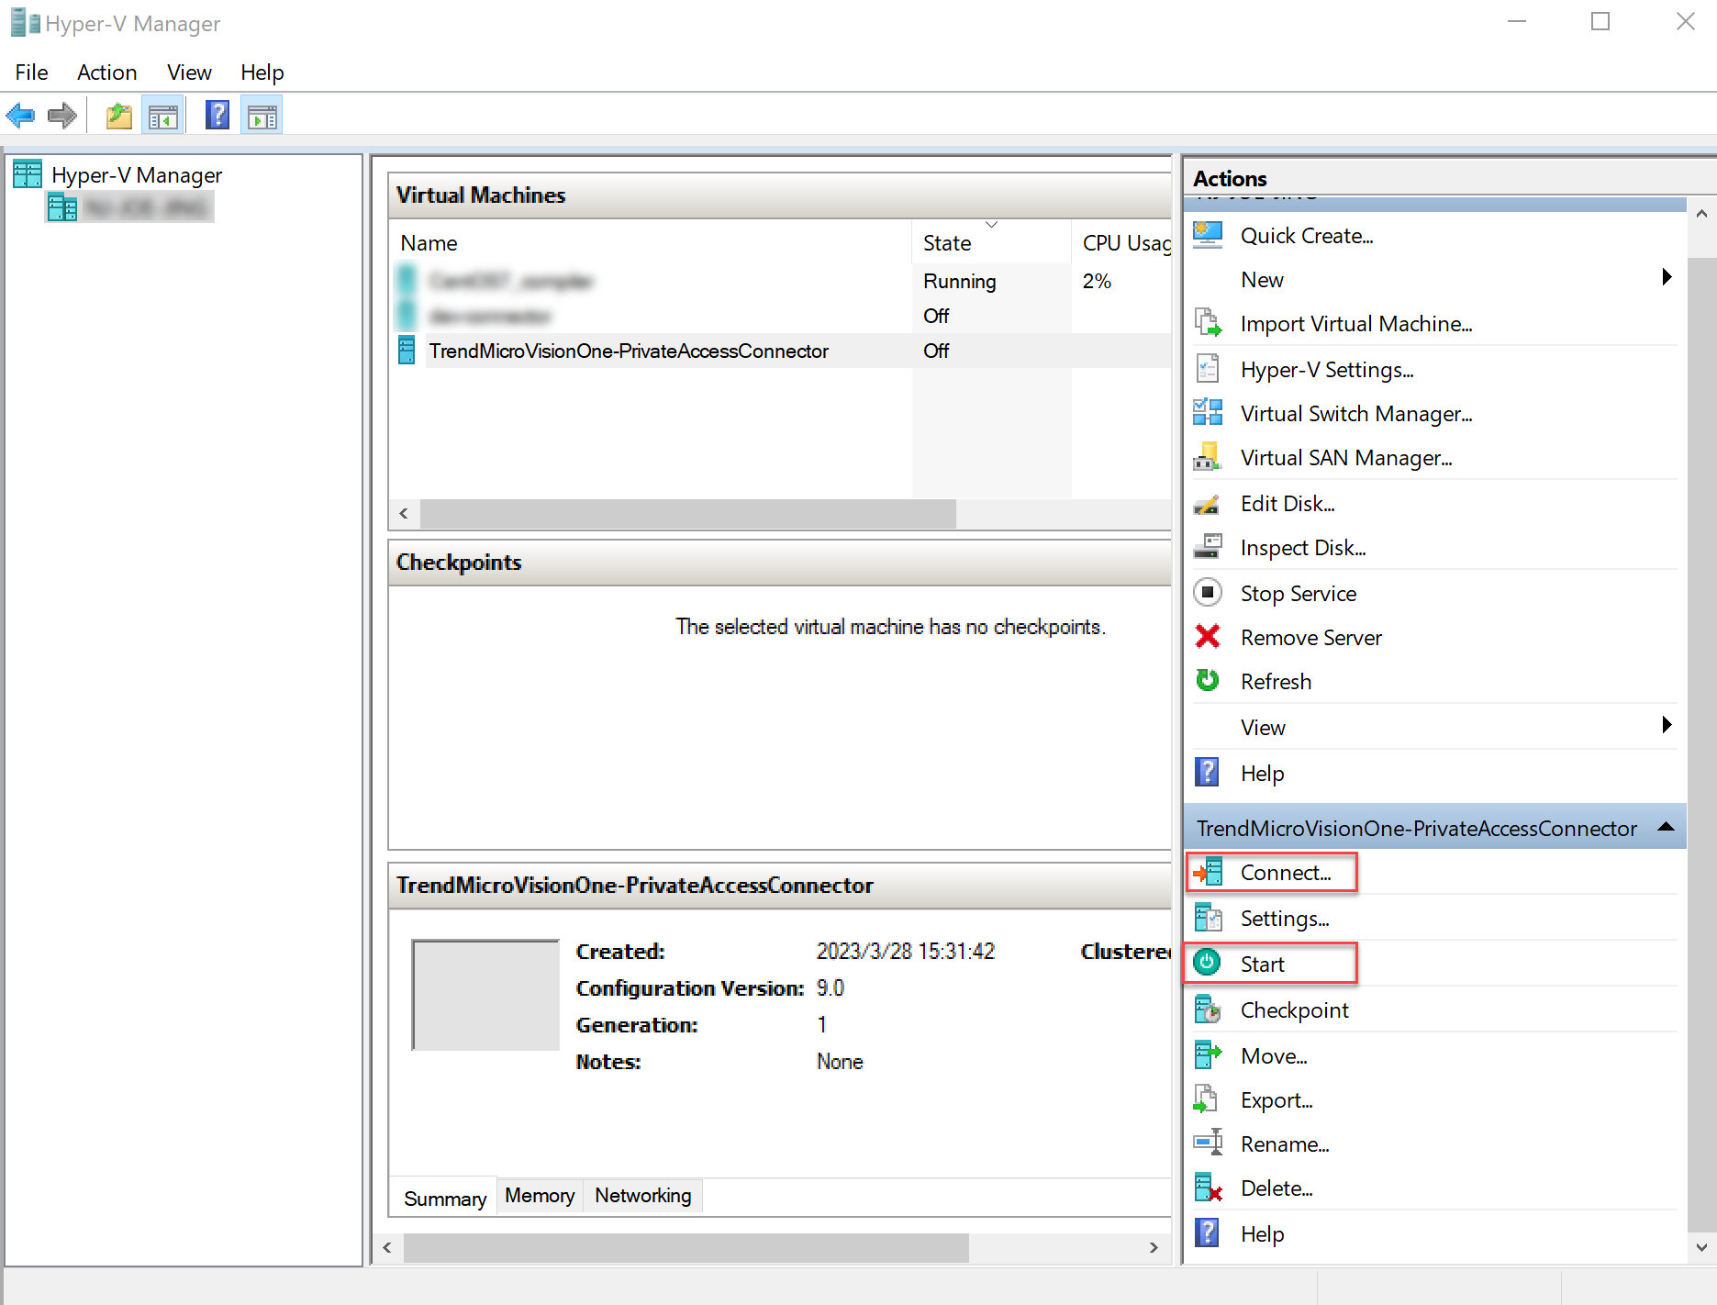Expand the View submenu arrow
This screenshot has width=1717, height=1305.
1667,725
